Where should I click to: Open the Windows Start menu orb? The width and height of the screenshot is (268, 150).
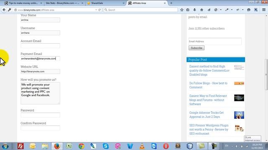point(5,146)
